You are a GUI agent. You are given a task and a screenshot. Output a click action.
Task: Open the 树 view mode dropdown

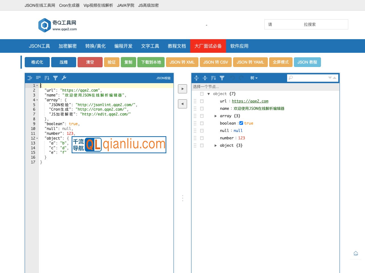(x=254, y=78)
